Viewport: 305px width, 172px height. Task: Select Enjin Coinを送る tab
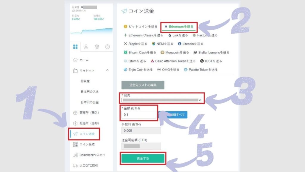pos(138,70)
